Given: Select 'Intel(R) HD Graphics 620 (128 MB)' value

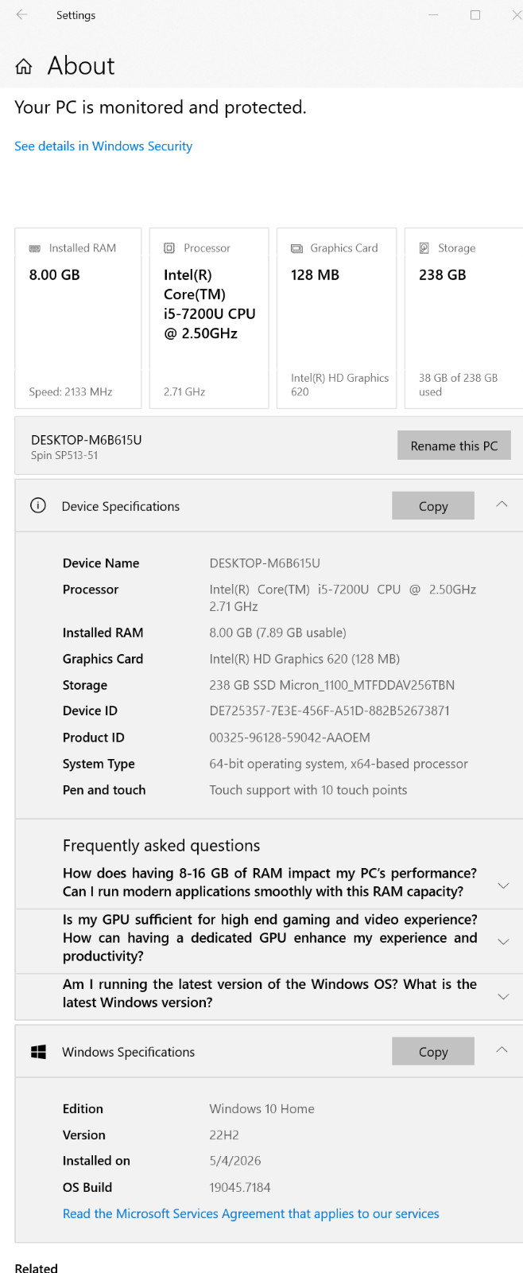Looking at the screenshot, I should (x=304, y=659).
